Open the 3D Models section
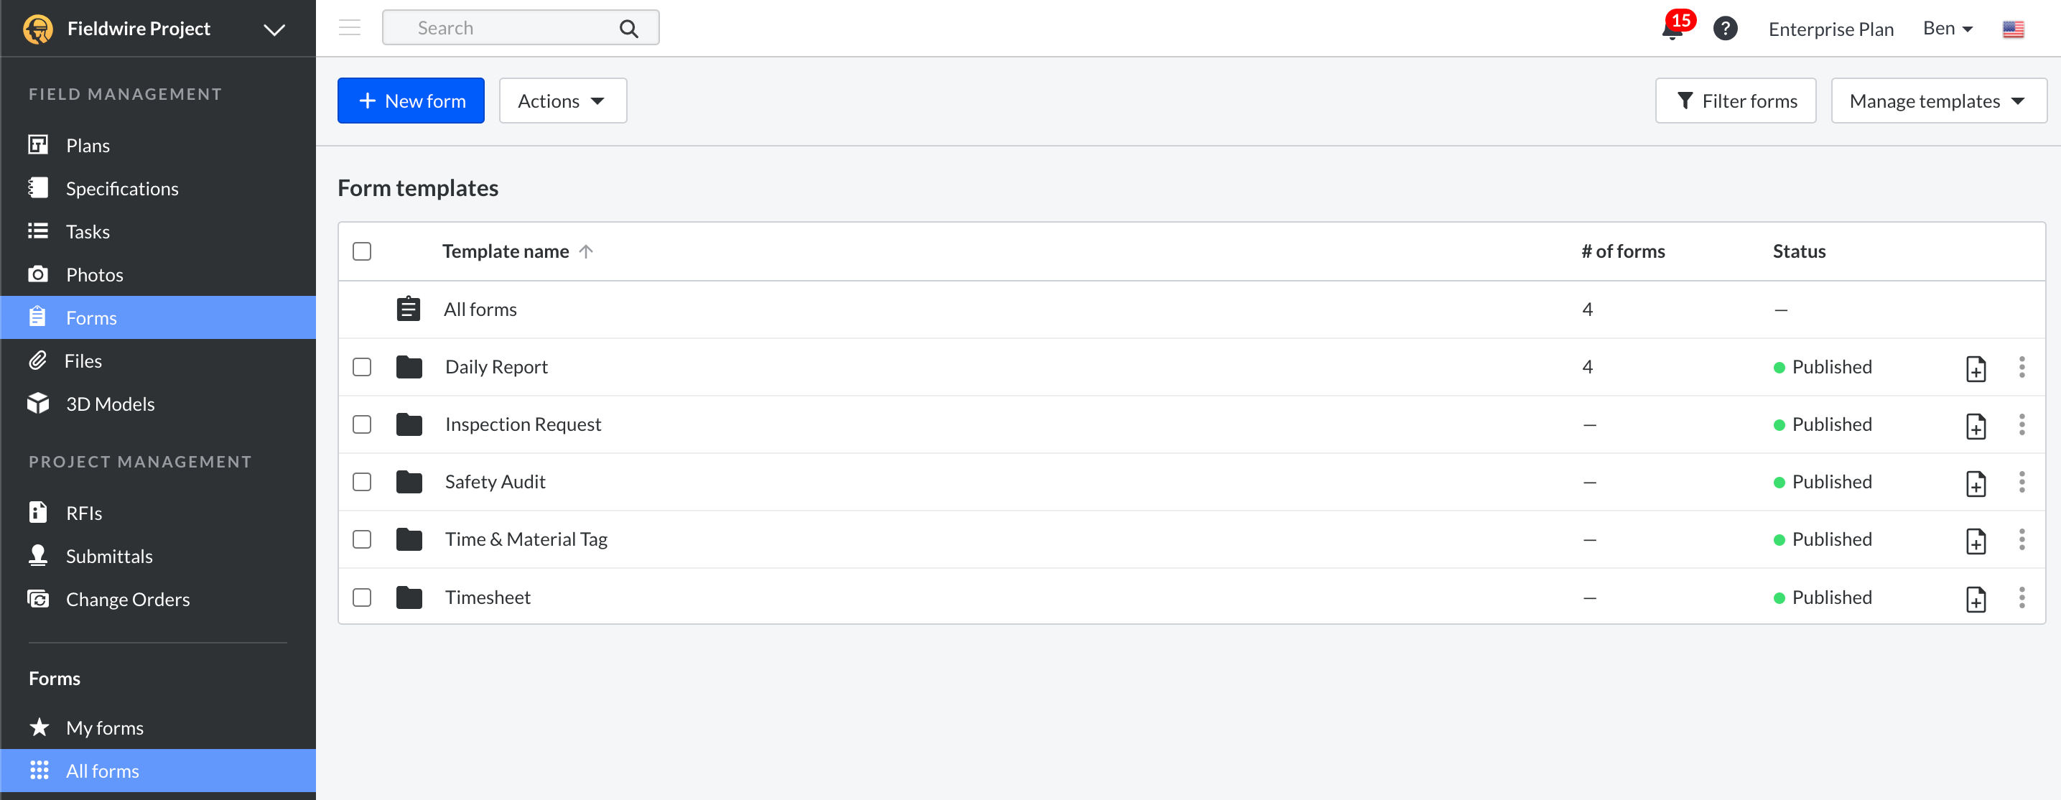Image resolution: width=2061 pixels, height=800 pixels. coord(111,403)
